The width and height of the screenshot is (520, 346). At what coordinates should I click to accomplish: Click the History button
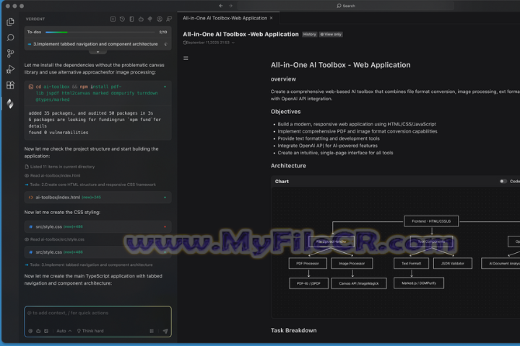[309, 35]
